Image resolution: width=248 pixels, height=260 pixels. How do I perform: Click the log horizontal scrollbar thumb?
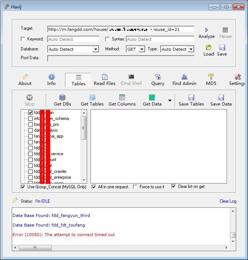(x=35, y=248)
